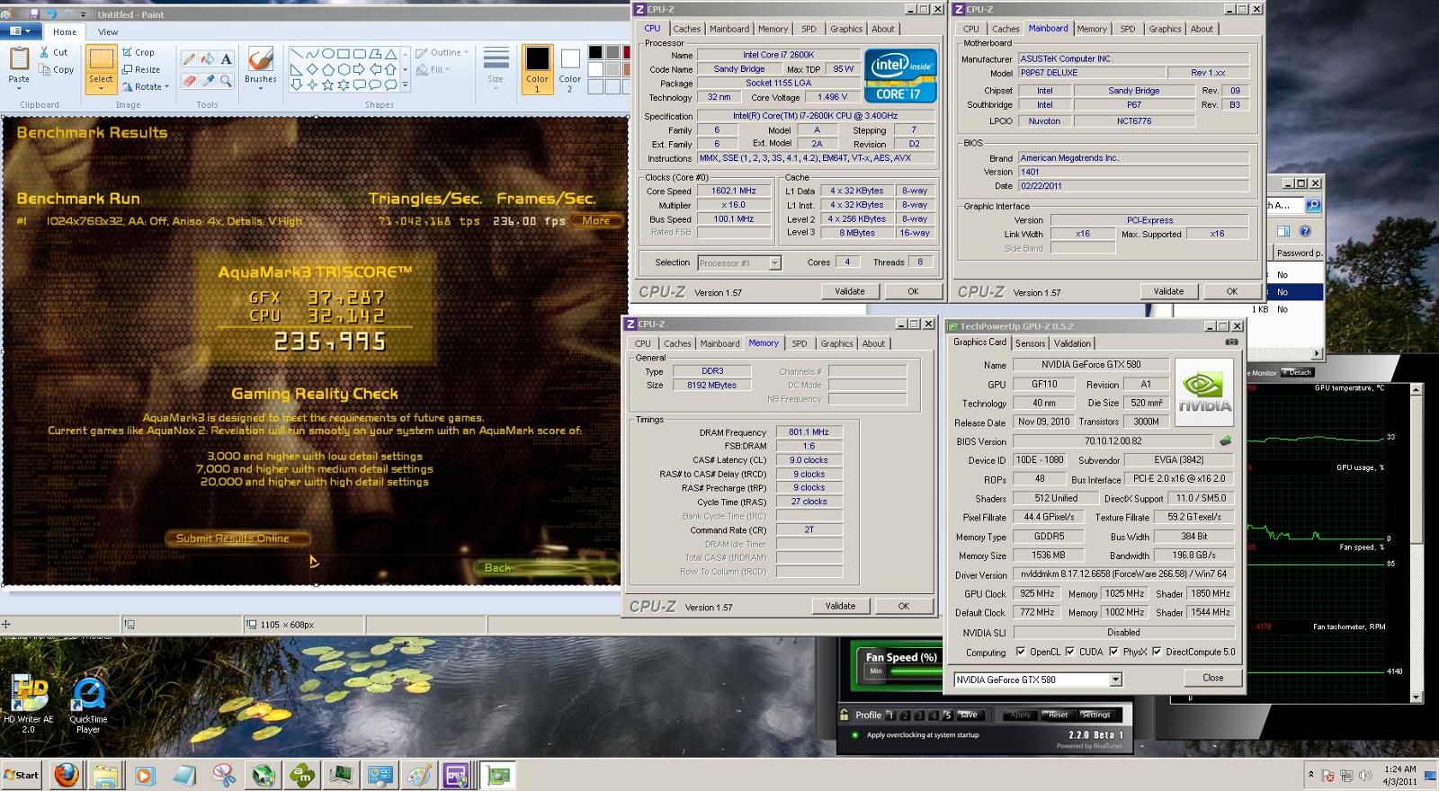This screenshot has width=1439, height=791.
Task: Click Validate in the CPU-Z CPU window
Action: coord(849,291)
